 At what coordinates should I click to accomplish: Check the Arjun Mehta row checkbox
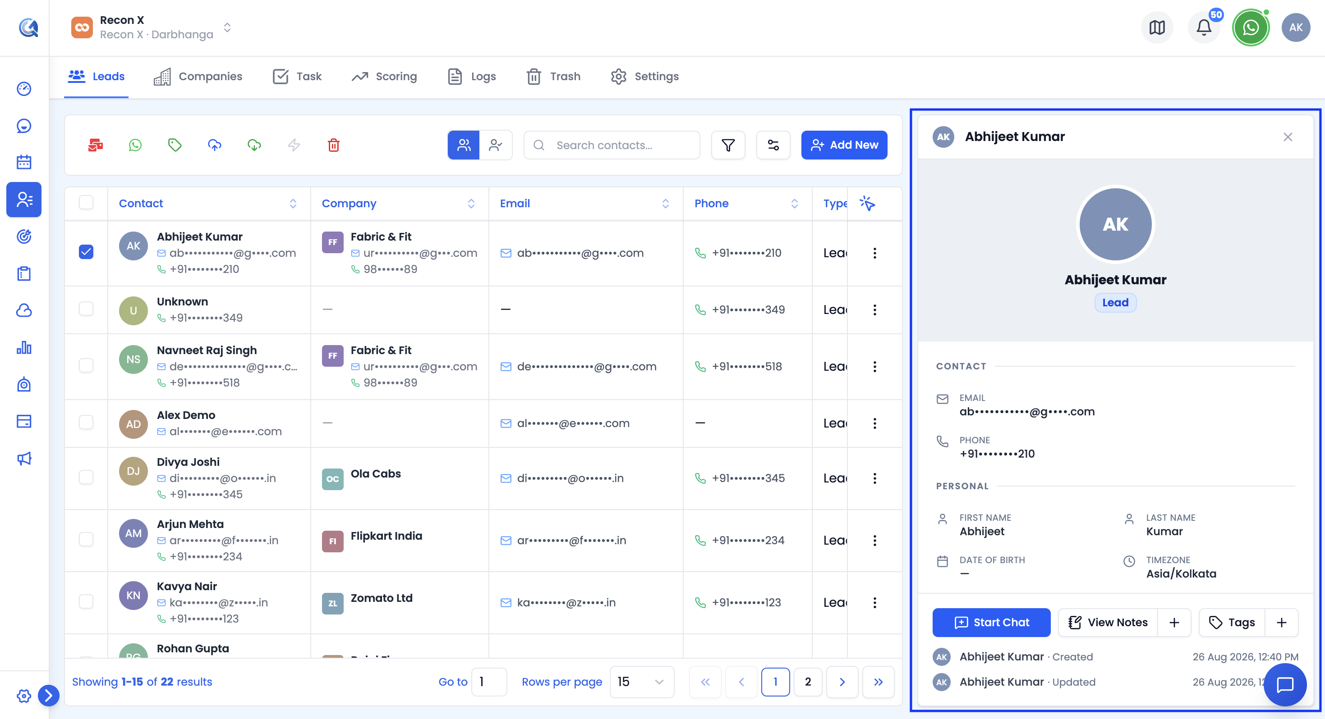[x=86, y=539]
